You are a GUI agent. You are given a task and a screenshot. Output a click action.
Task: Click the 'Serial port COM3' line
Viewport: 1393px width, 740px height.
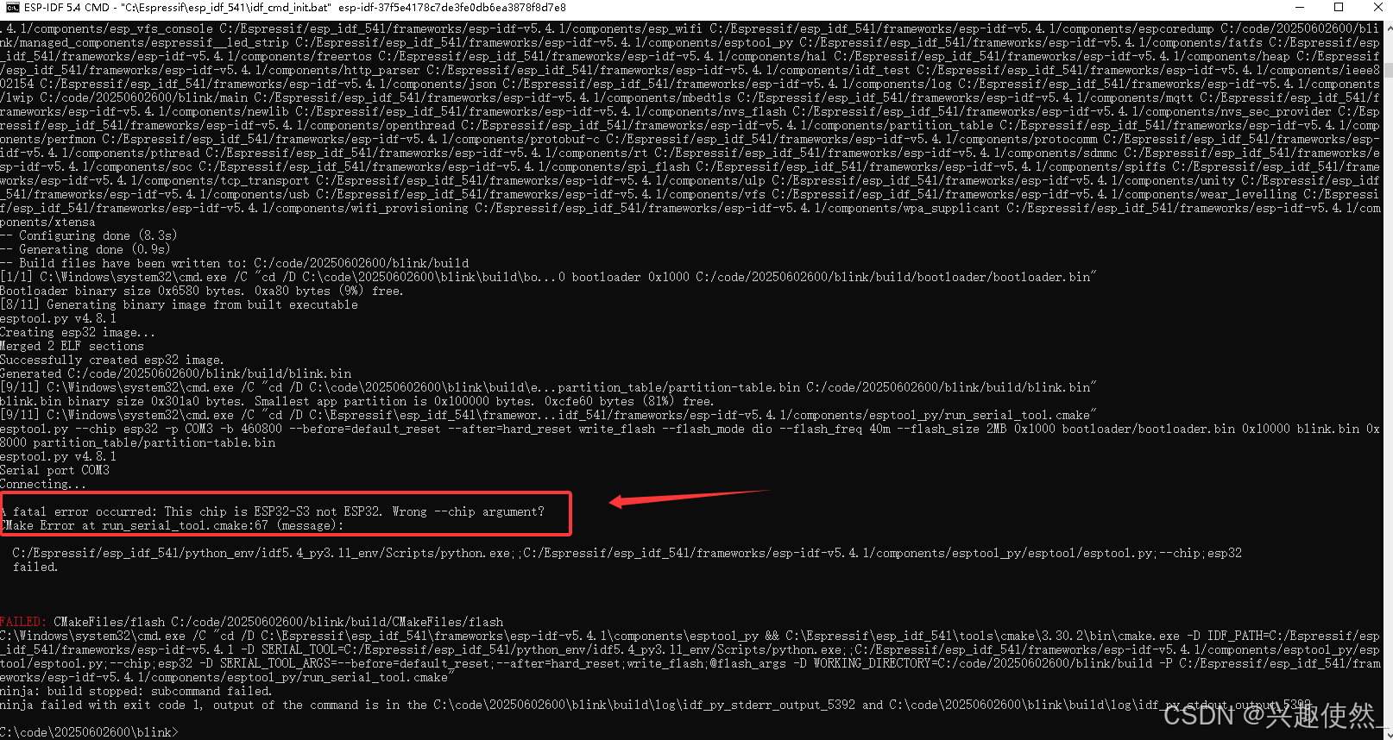tap(55, 470)
